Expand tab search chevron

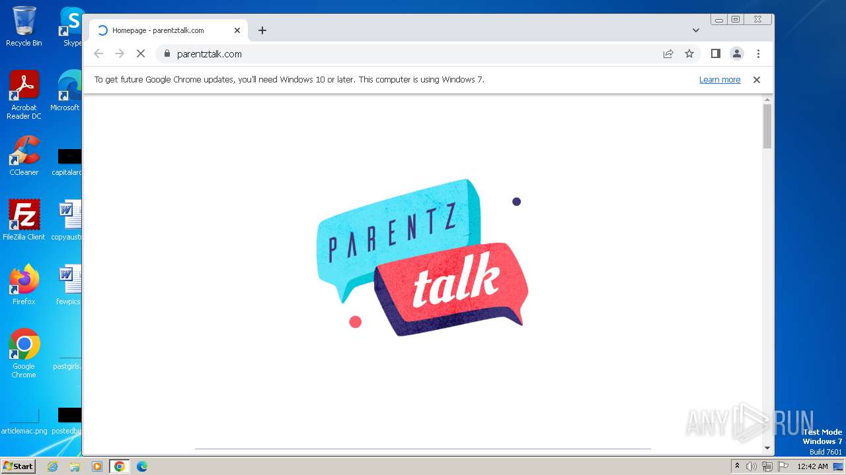click(x=696, y=30)
